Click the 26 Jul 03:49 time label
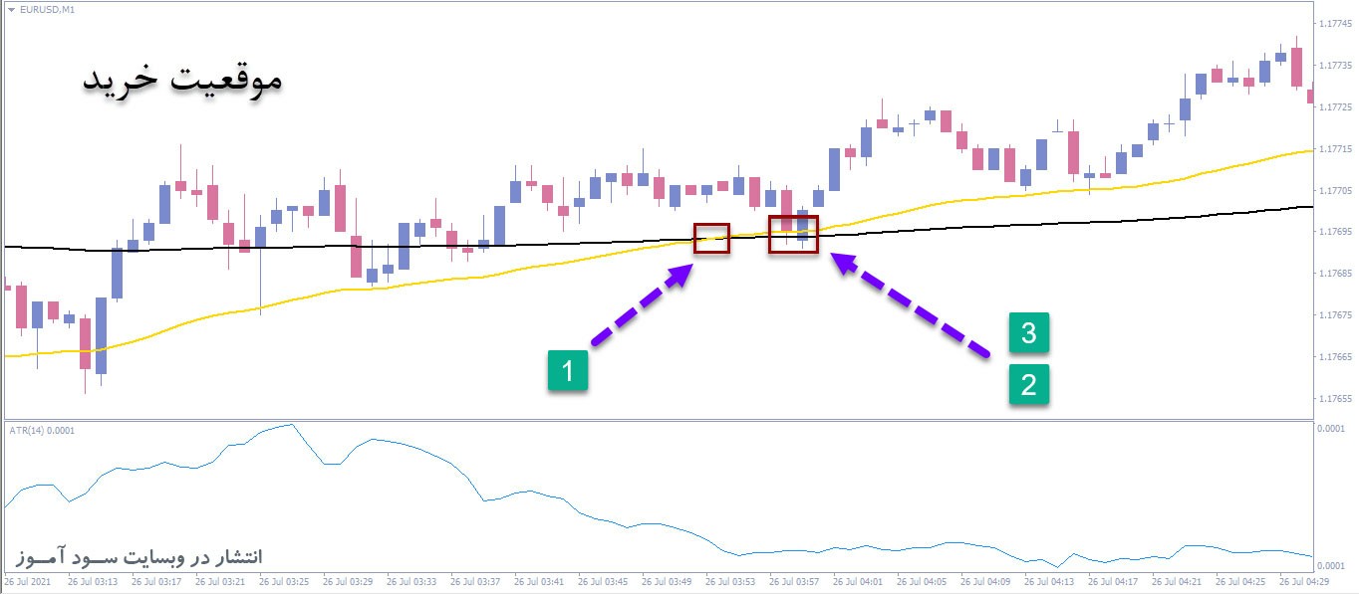This screenshot has width=1359, height=594. coord(667,582)
